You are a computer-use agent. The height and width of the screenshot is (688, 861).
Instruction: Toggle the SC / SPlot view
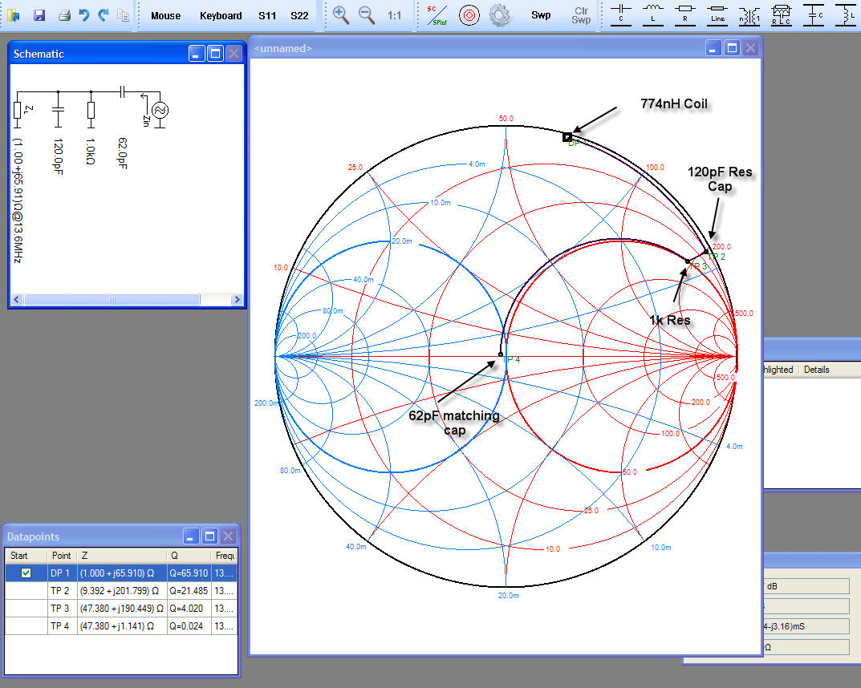437,15
